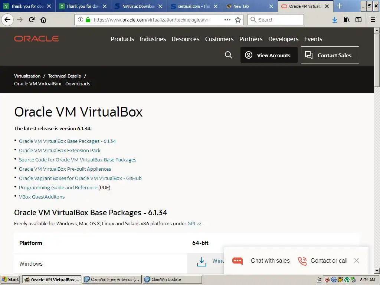Click the browser Search field
This screenshot has height=285, width=380.
276,20
